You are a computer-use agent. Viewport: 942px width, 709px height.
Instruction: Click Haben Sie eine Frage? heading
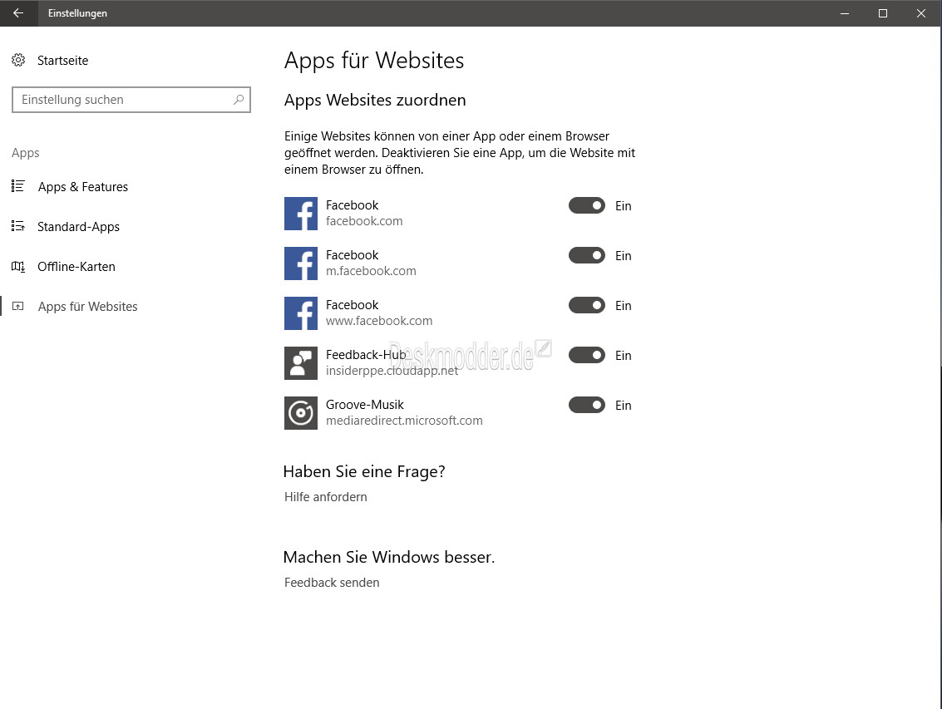pyautogui.click(x=364, y=471)
